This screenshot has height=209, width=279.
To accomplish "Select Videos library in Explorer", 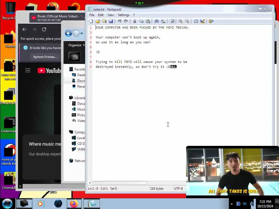I will [78, 121].
